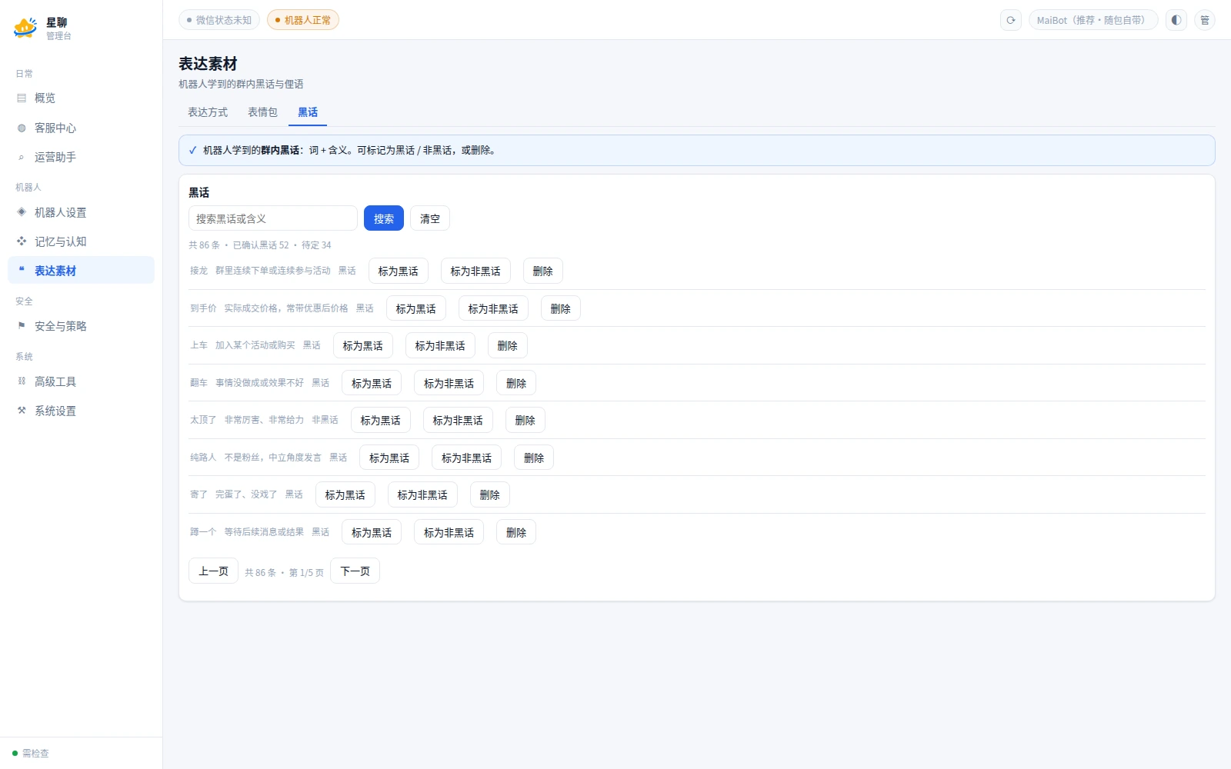This screenshot has height=769, width=1231.
Task: Delete the 蹲一个 row
Action: pyautogui.click(x=516, y=532)
